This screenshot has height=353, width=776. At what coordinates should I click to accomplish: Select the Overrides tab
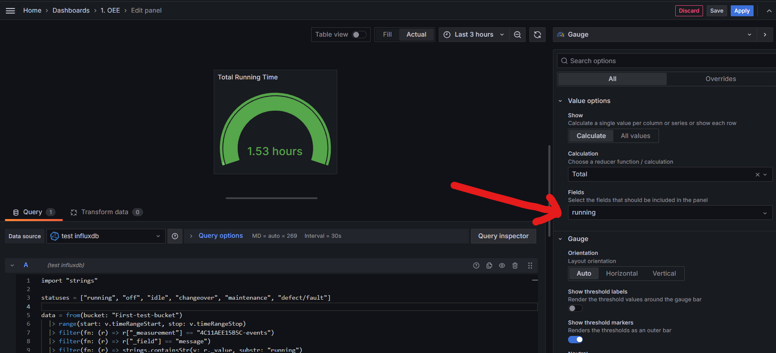tap(721, 79)
